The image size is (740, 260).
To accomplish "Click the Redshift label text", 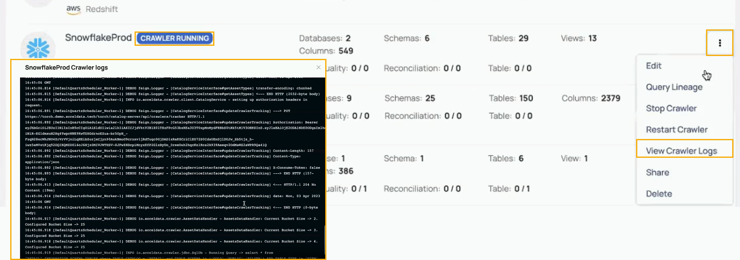I will tap(102, 9).
